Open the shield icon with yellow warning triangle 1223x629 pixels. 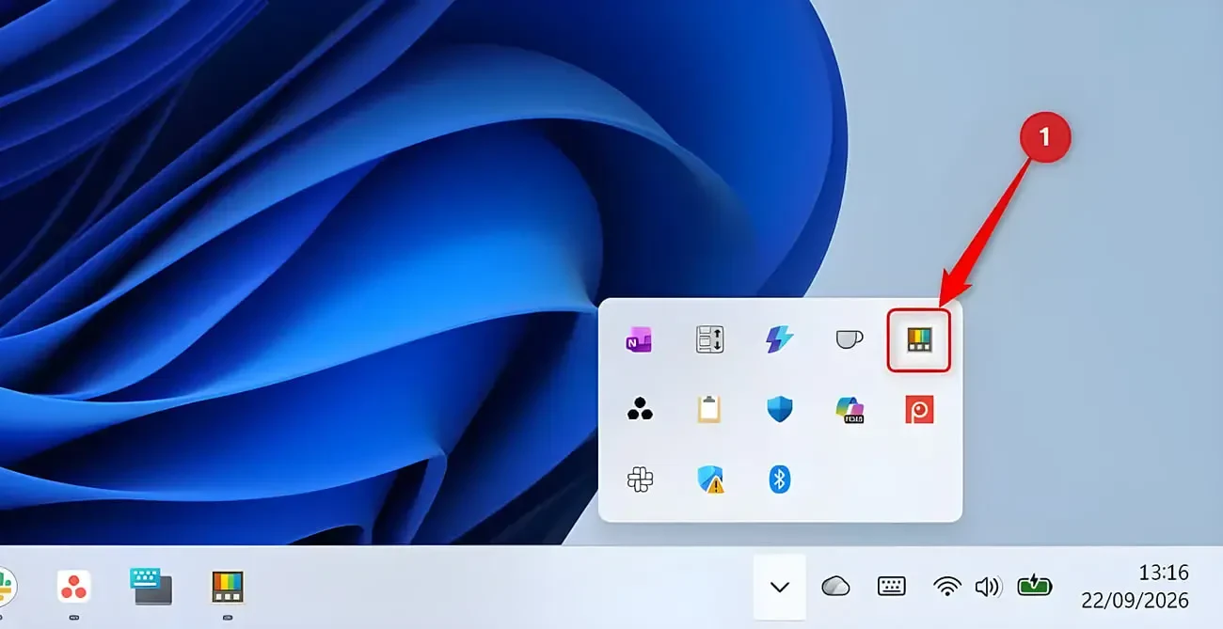710,480
